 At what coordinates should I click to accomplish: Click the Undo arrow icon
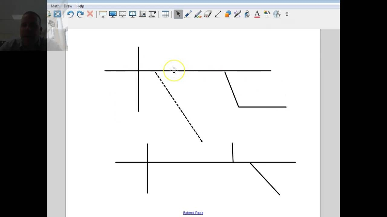(x=70, y=14)
